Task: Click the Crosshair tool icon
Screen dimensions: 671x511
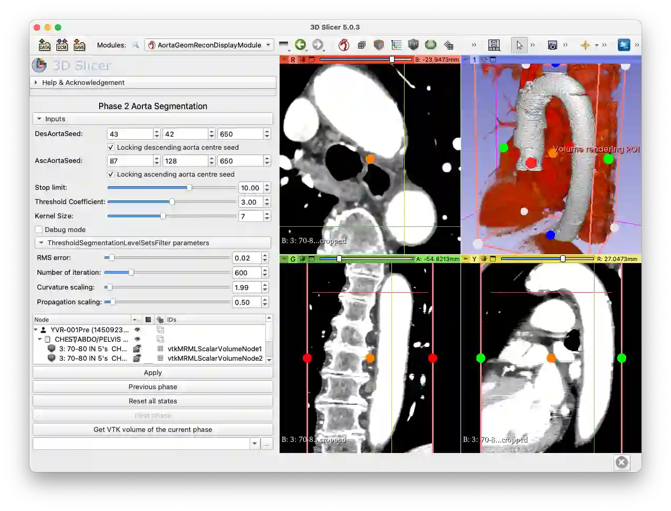Action: click(x=585, y=45)
